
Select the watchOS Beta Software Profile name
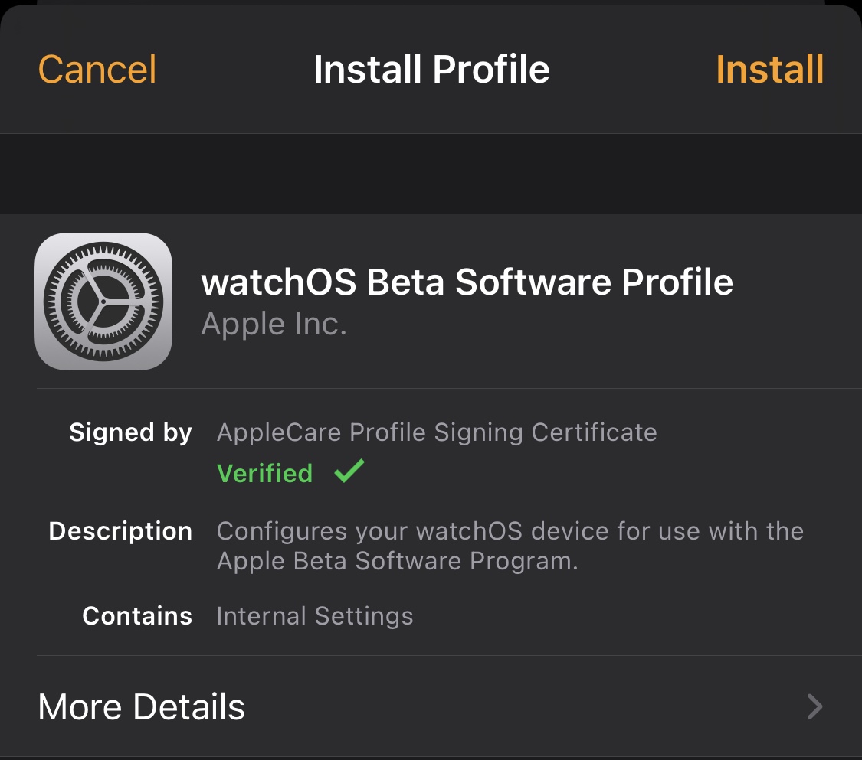pos(467,282)
